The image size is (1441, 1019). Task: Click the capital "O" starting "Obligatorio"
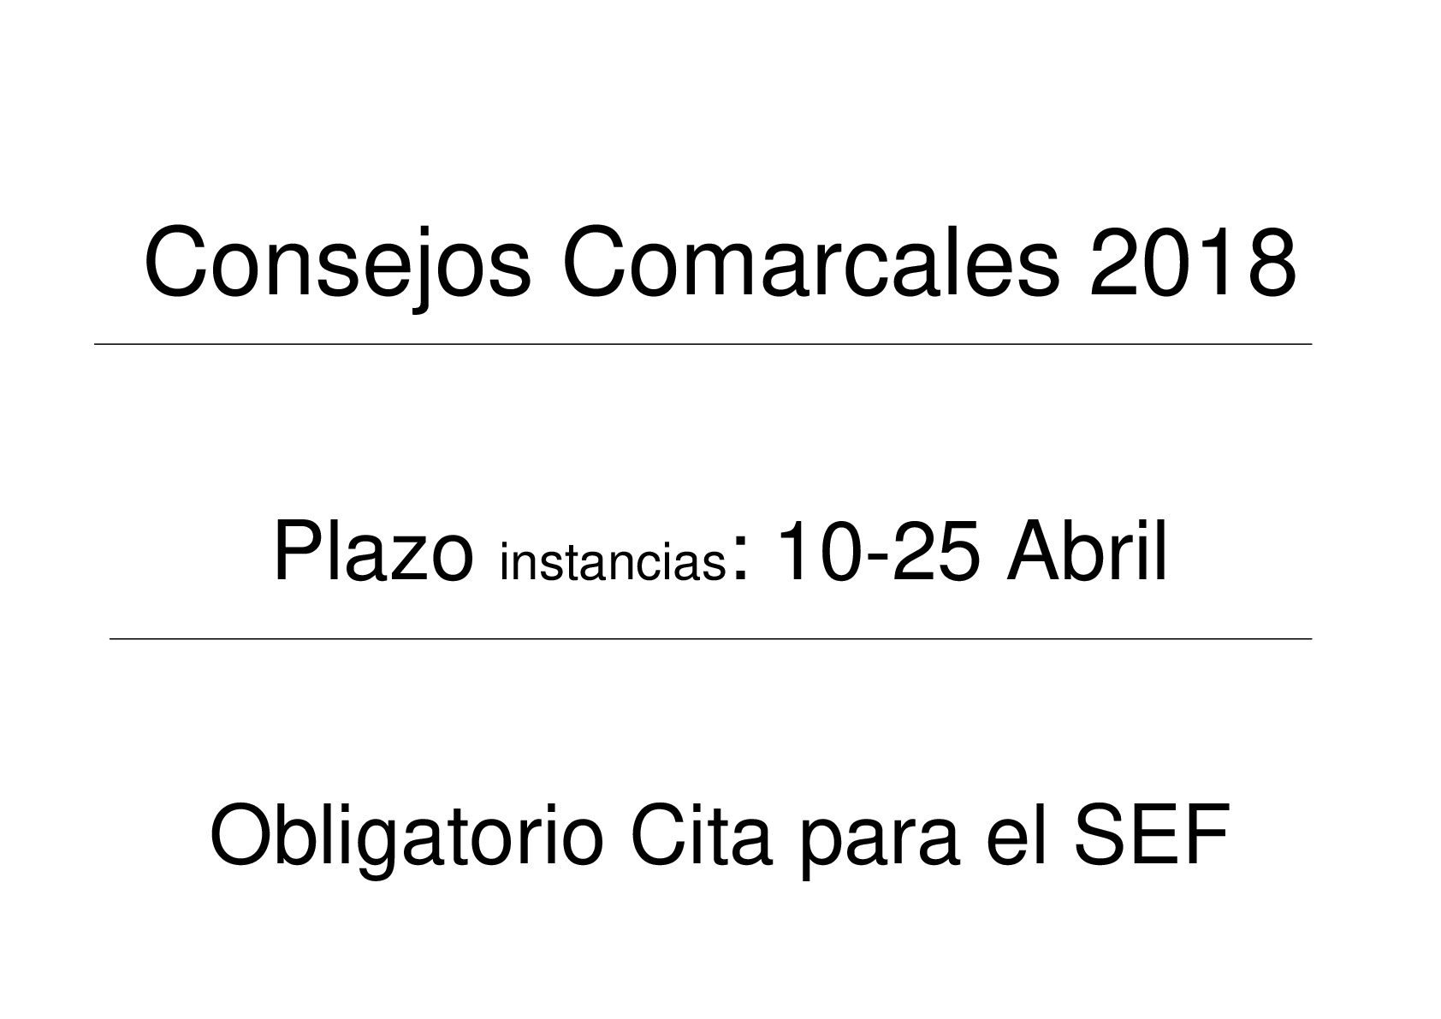pyautogui.click(x=240, y=836)
